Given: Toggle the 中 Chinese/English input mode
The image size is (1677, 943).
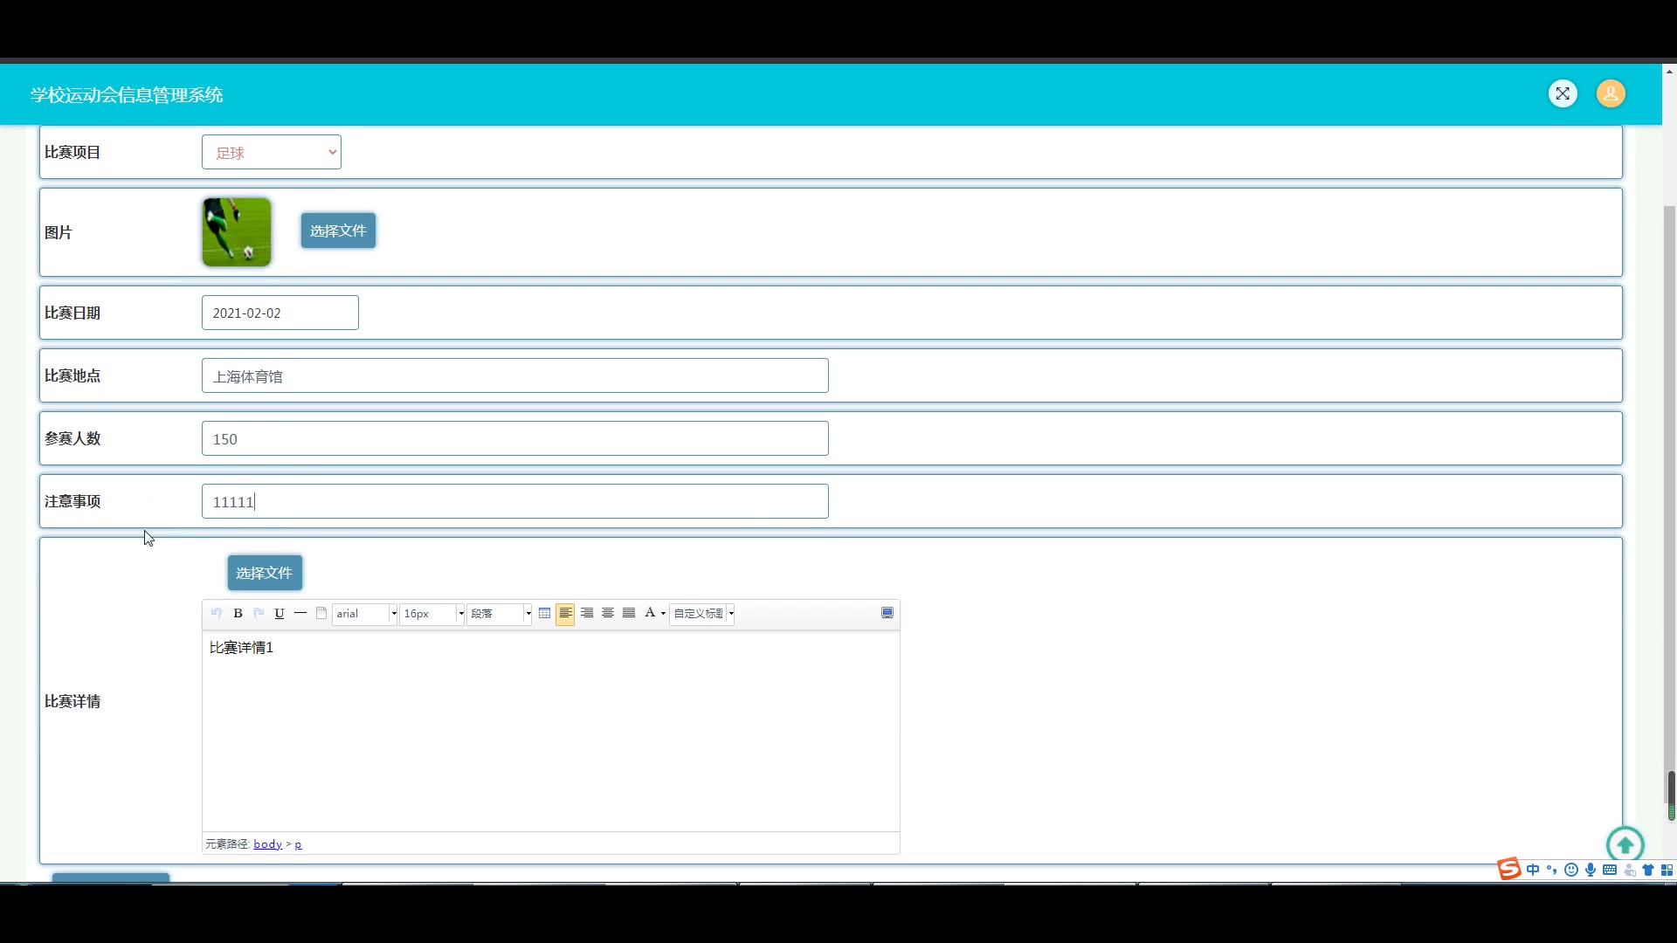Looking at the screenshot, I should (x=1533, y=870).
